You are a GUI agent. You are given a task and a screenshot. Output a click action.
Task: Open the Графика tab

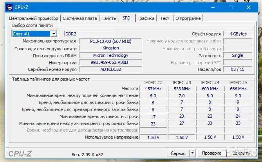coord(146,18)
